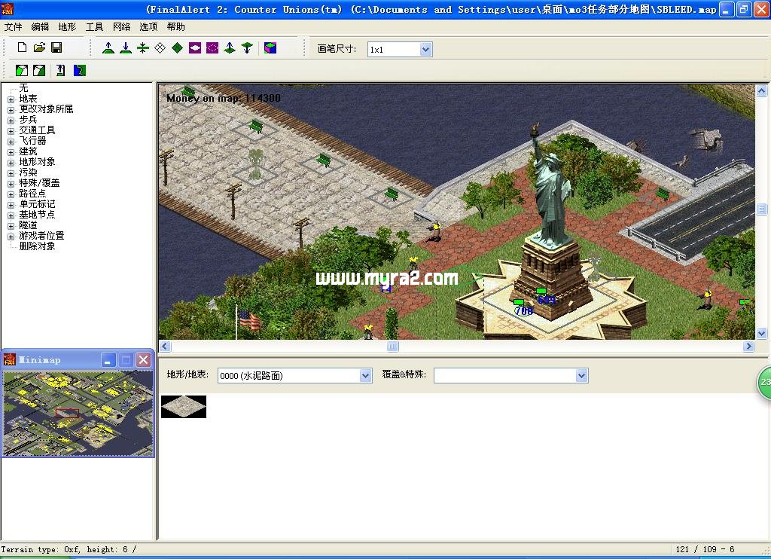Screen dimensions: 771x559
Task: Select the lower ground tool (blue down arrow)
Action: tap(126, 47)
